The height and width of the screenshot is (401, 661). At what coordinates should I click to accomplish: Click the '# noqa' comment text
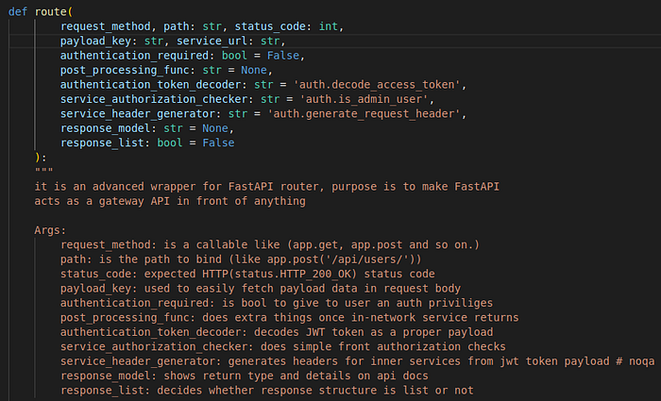636,361
